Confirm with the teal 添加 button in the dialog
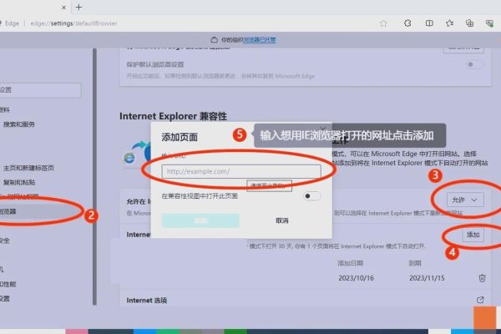The image size is (501, 334). point(200,220)
